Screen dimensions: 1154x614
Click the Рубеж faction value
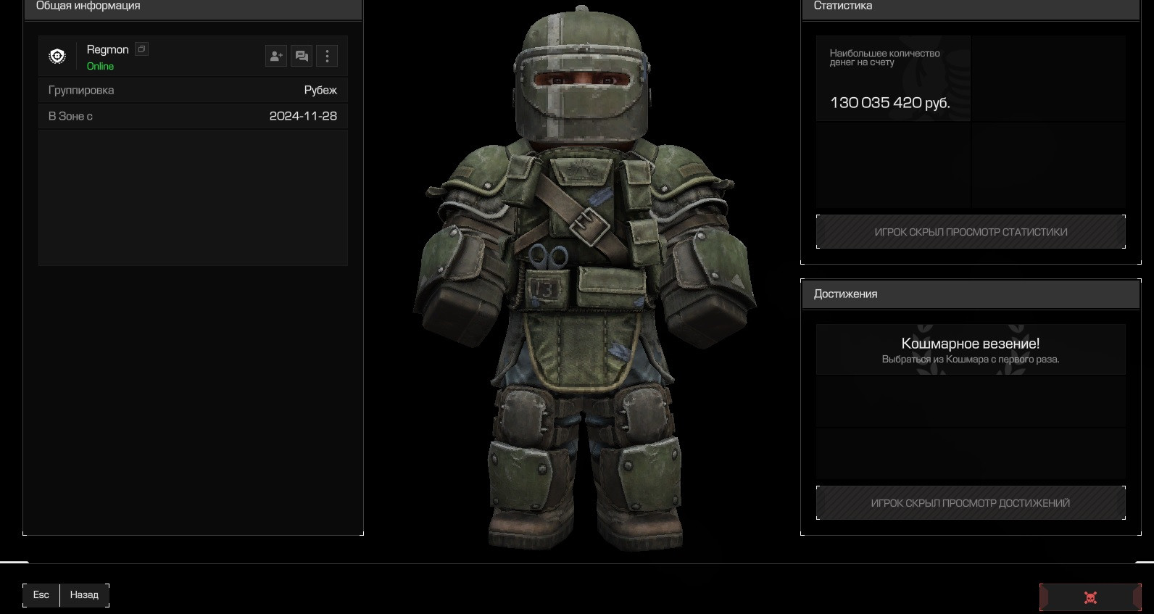tap(320, 91)
